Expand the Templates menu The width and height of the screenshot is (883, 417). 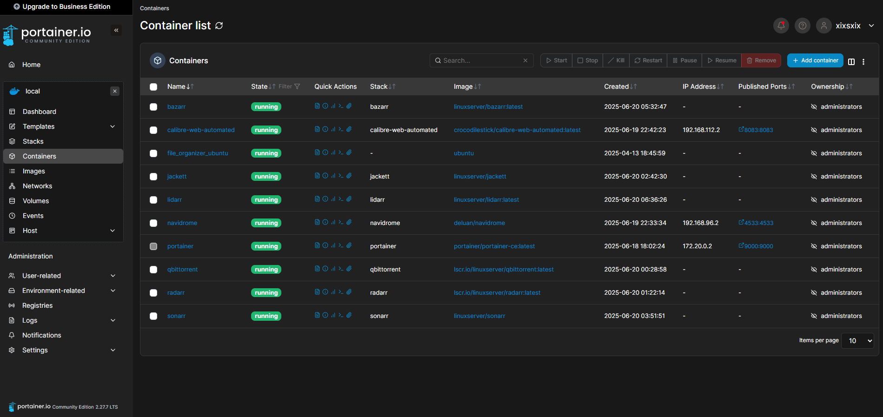pyautogui.click(x=63, y=126)
